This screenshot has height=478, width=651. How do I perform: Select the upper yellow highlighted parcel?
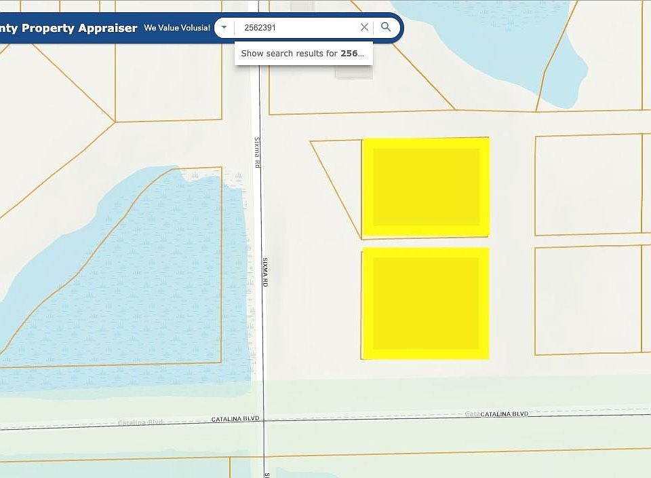(x=426, y=187)
